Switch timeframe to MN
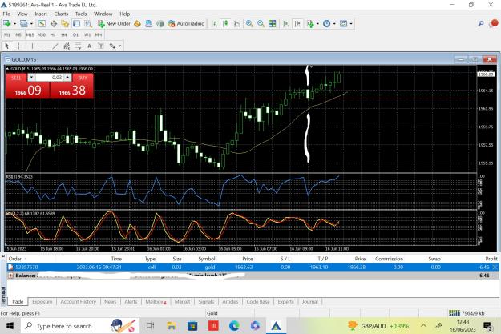The width and height of the screenshot is (501, 334). (99, 34)
